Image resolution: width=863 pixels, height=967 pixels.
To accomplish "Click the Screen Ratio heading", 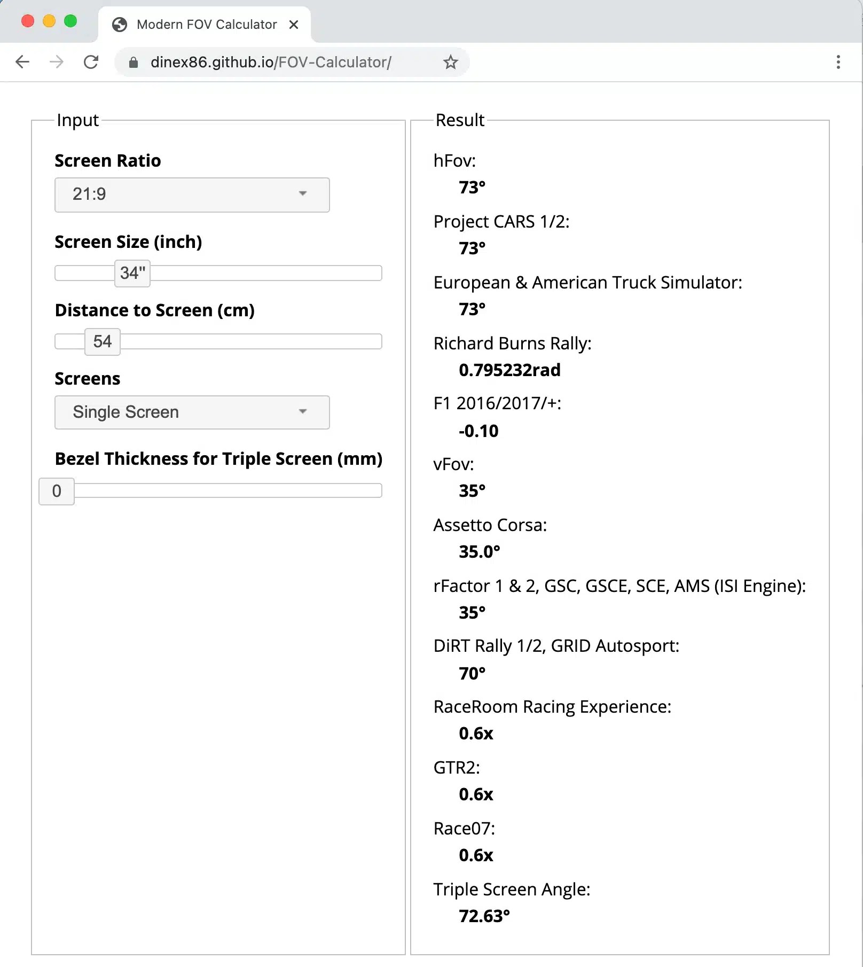I will [108, 161].
